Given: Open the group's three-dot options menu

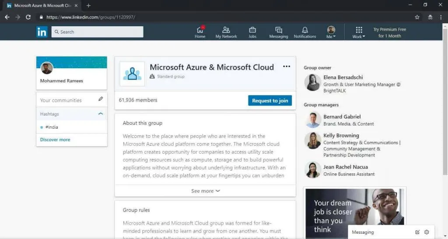Looking at the screenshot, I should pos(287,67).
